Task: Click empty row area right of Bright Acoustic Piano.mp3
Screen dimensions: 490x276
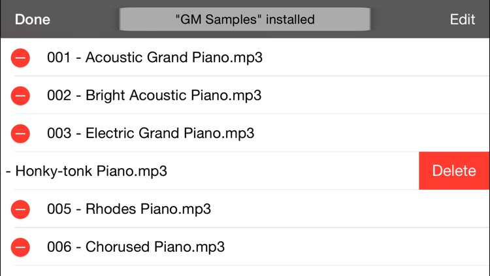Action: [x=375, y=95]
